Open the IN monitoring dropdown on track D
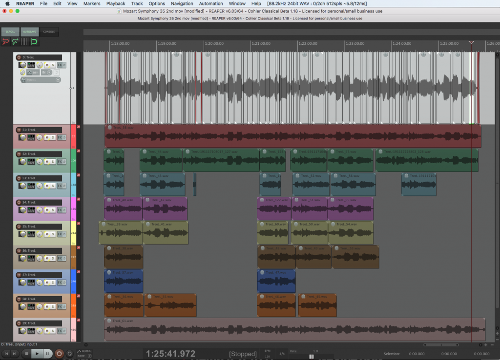Viewport: 500px width, 360px height. [x=46, y=73]
